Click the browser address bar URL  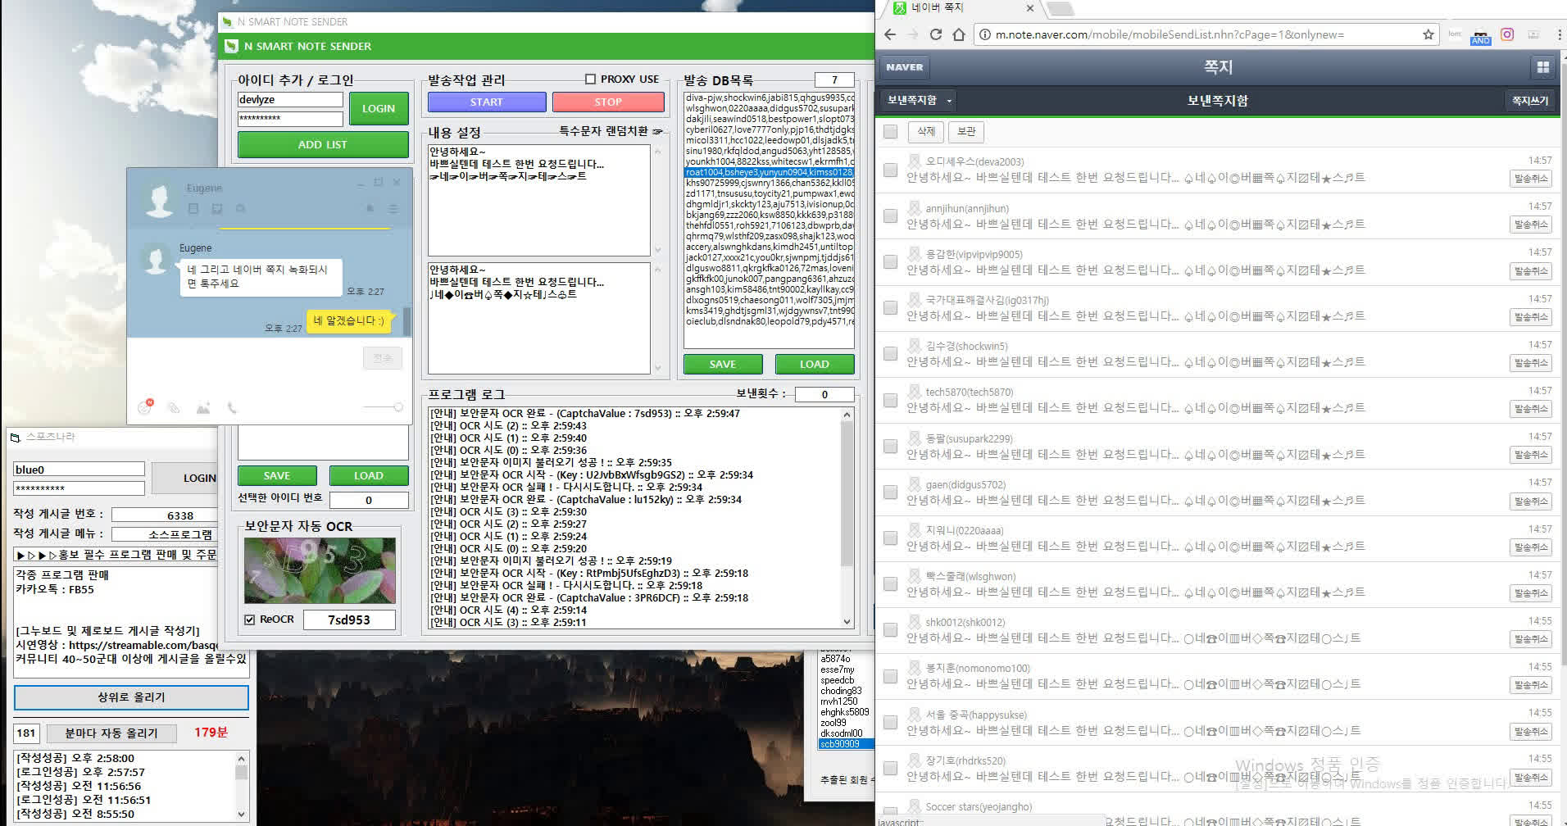(1170, 34)
